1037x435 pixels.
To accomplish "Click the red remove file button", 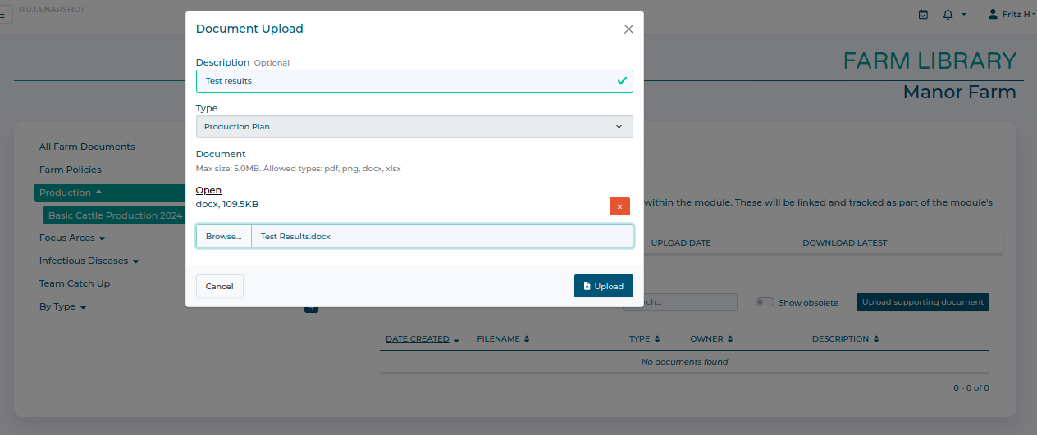I will 619,206.
